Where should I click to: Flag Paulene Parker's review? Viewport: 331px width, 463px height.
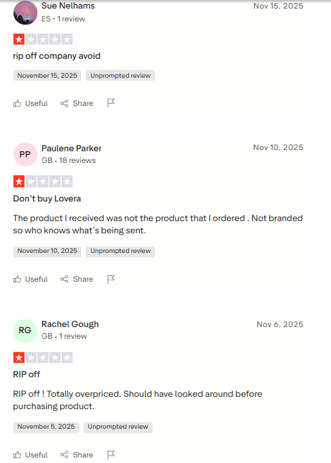(111, 279)
